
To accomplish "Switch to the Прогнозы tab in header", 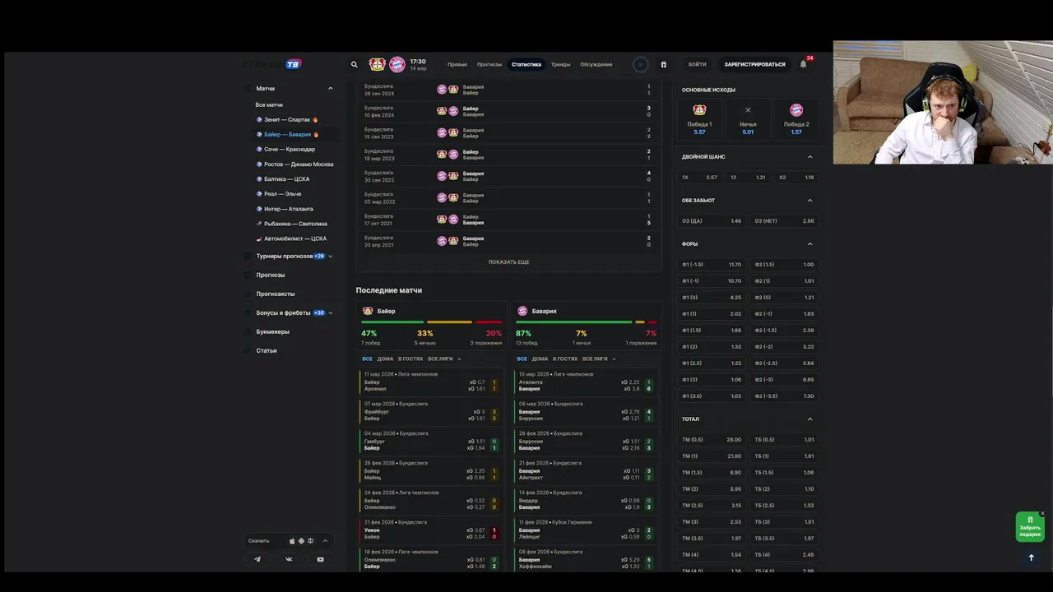I will [x=489, y=64].
